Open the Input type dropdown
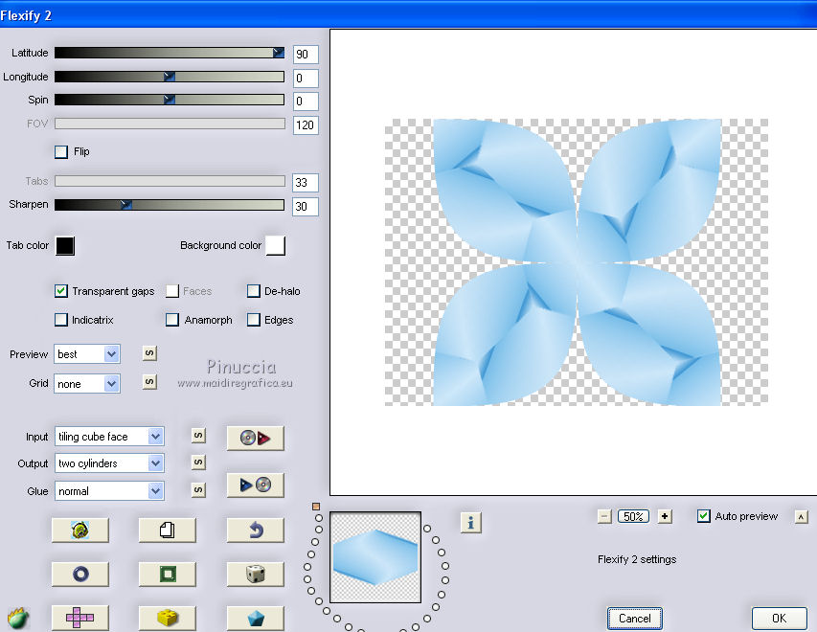817x632 pixels. [x=109, y=437]
